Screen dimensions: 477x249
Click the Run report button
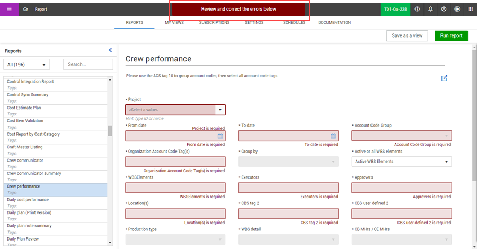[451, 35]
